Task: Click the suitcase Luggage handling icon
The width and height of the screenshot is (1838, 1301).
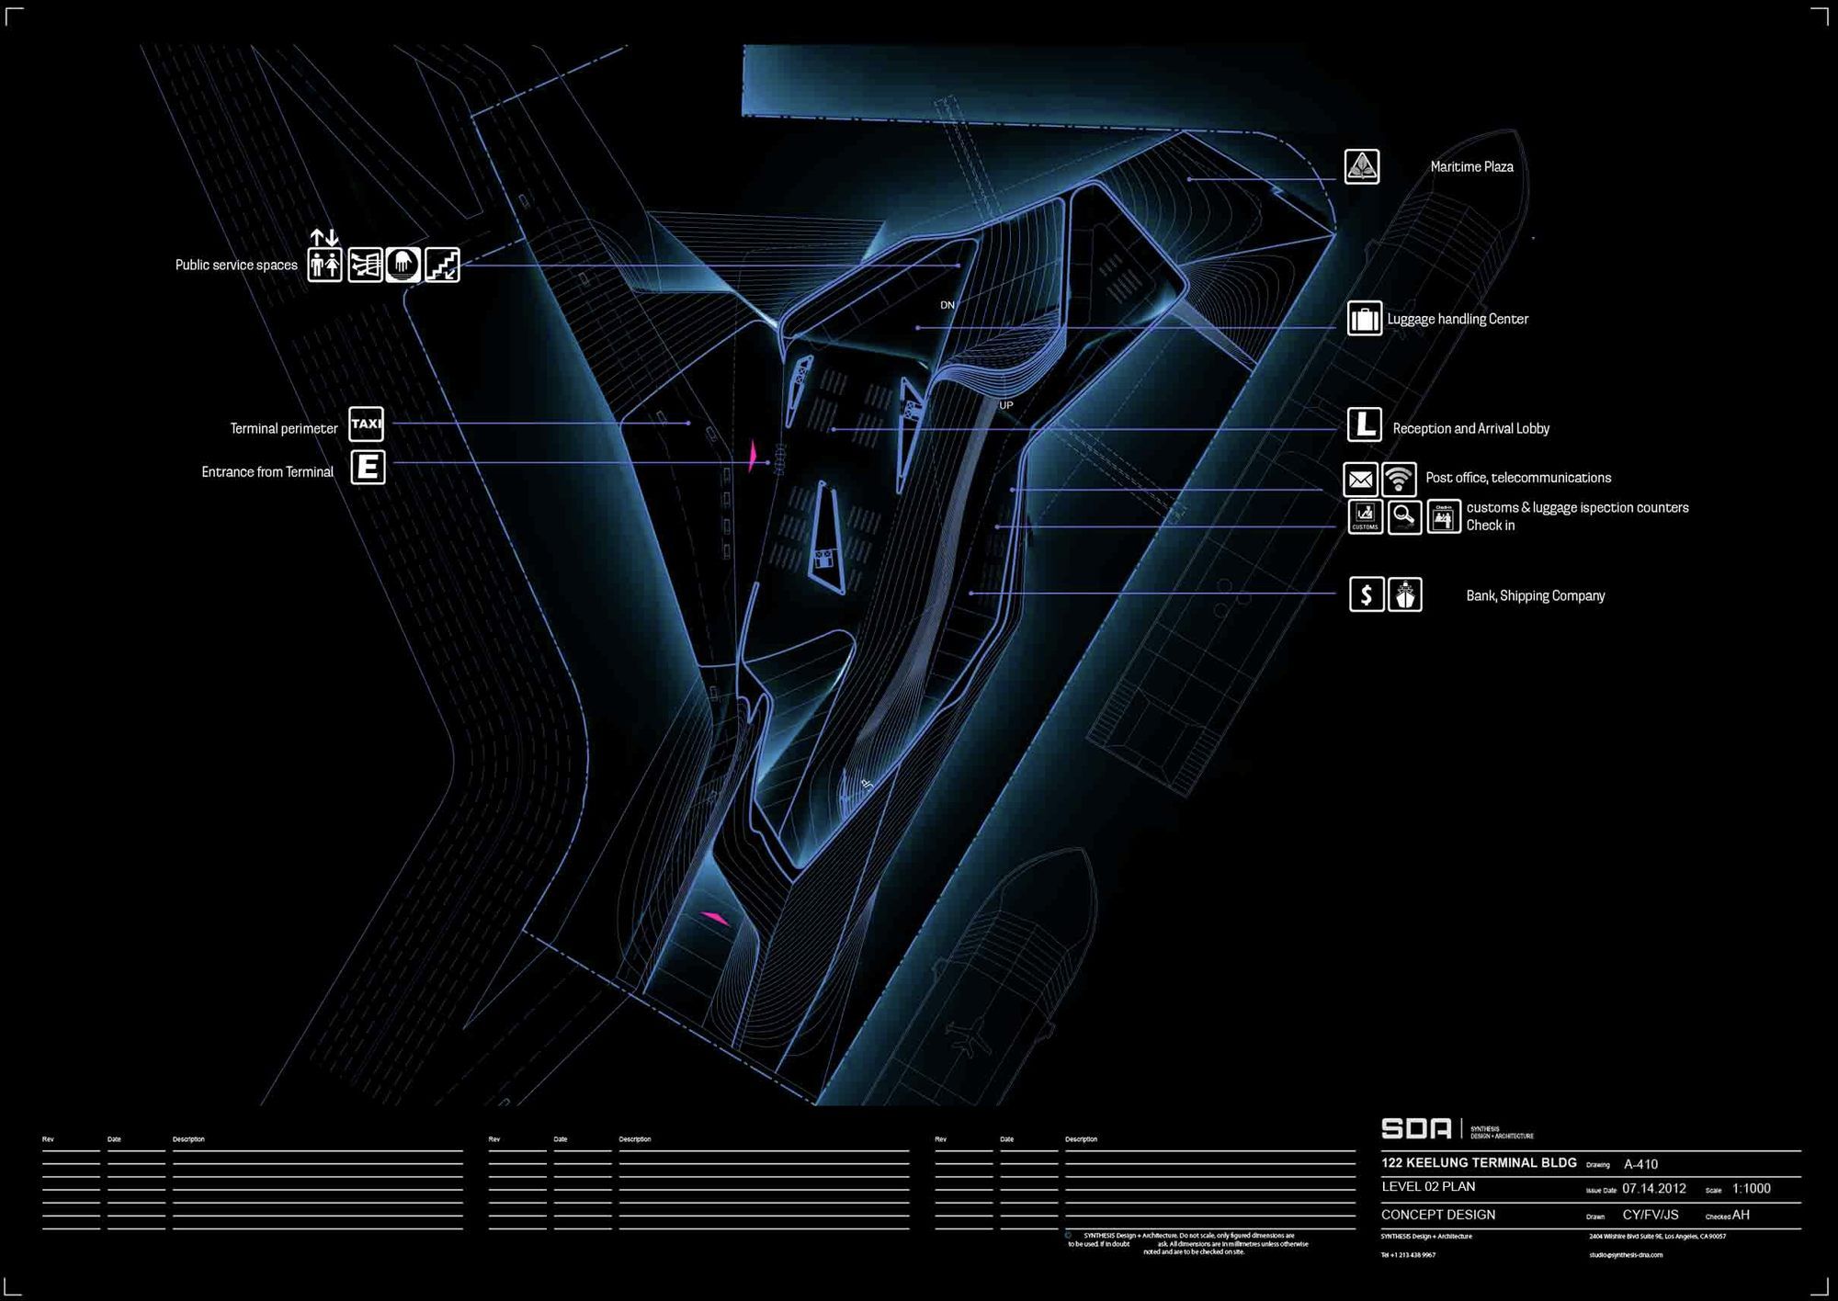Action: pos(1364,319)
